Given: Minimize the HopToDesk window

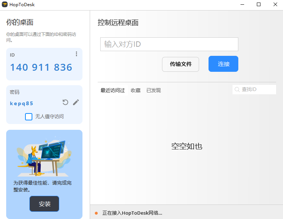Looking at the screenshot, I should pyautogui.click(x=242, y=4).
